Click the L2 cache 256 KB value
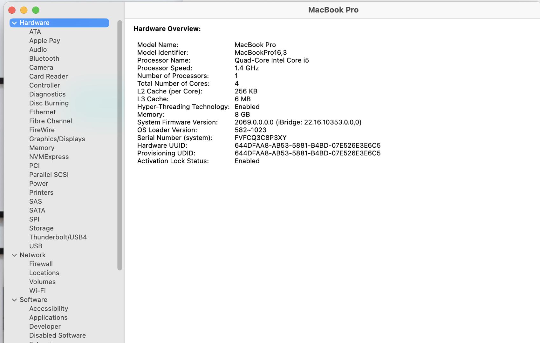The height and width of the screenshot is (343, 540). [x=246, y=91]
